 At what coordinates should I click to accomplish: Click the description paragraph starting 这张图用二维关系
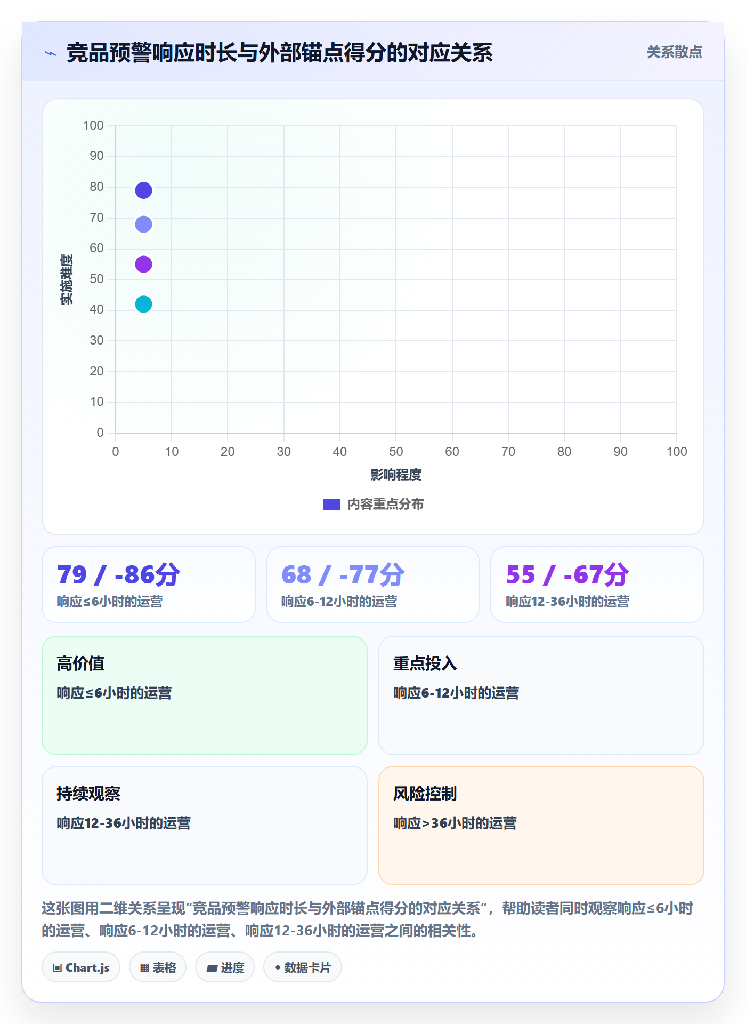[368, 919]
